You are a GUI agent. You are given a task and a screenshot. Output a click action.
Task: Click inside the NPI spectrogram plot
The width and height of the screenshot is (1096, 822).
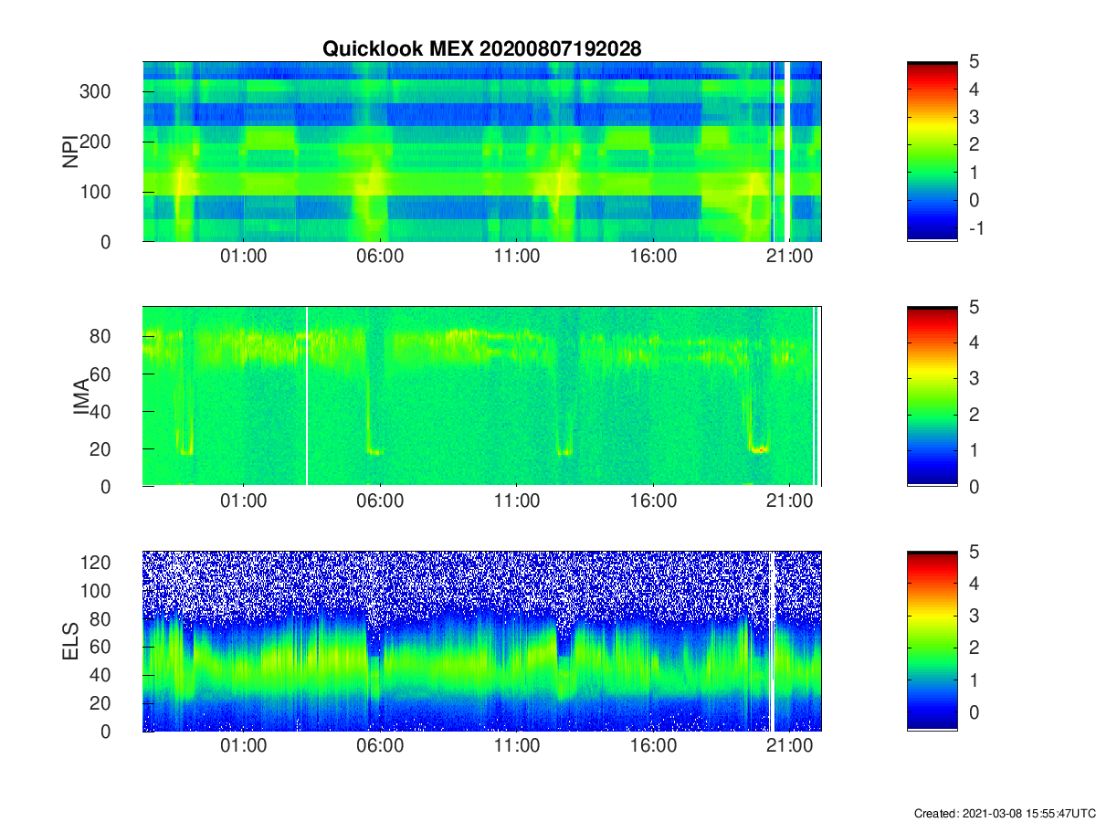(x=482, y=152)
